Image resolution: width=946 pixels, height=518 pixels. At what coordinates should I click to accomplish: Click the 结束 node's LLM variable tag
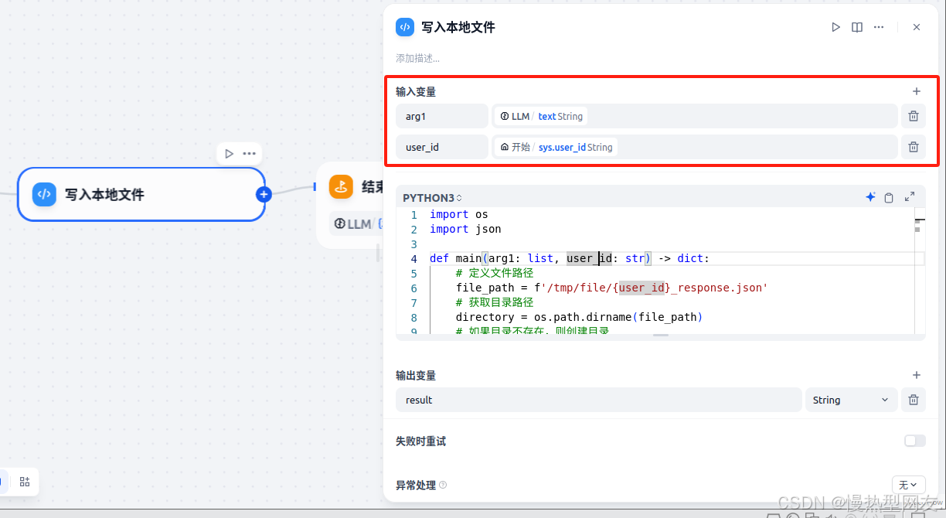(x=358, y=223)
